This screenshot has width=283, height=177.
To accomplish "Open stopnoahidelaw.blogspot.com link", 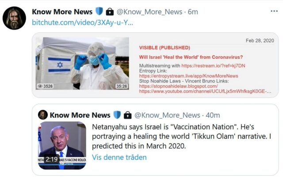I will coord(178,86).
